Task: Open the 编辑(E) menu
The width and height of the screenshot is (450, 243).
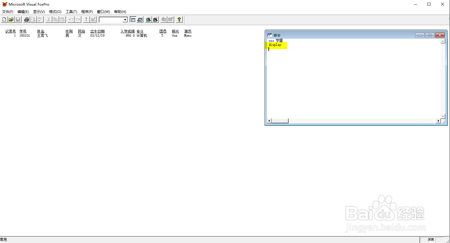Action: coord(23,12)
